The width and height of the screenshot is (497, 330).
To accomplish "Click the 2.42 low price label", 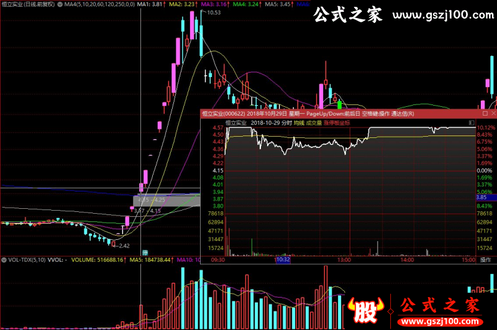I will tap(124, 245).
